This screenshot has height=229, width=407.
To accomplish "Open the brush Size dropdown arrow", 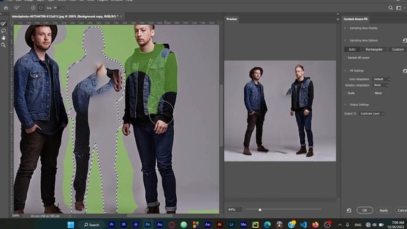I will click(62, 8).
